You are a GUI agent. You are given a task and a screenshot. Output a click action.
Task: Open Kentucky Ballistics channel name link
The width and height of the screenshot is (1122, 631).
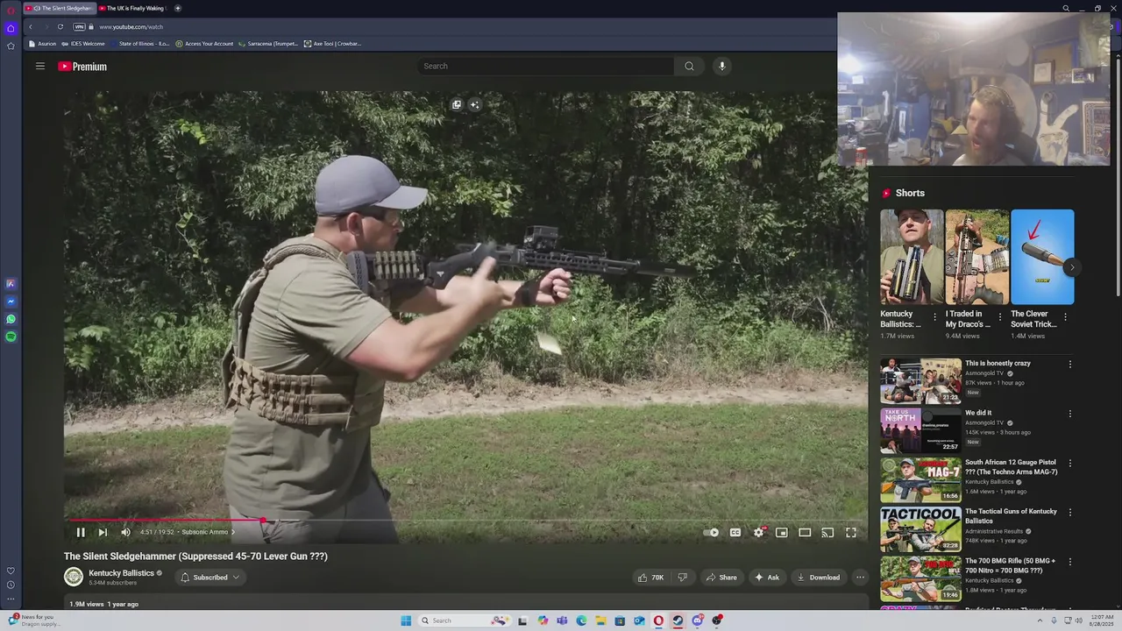pos(121,573)
